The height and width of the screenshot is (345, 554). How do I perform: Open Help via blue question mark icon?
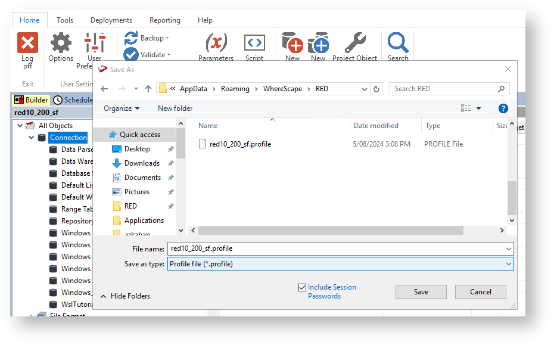503,108
